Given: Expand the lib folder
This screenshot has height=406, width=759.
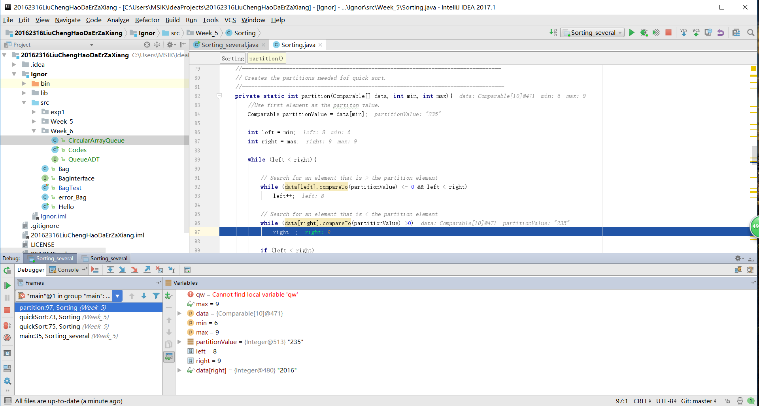Looking at the screenshot, I should pyautogui.click(x=24, y=93).
